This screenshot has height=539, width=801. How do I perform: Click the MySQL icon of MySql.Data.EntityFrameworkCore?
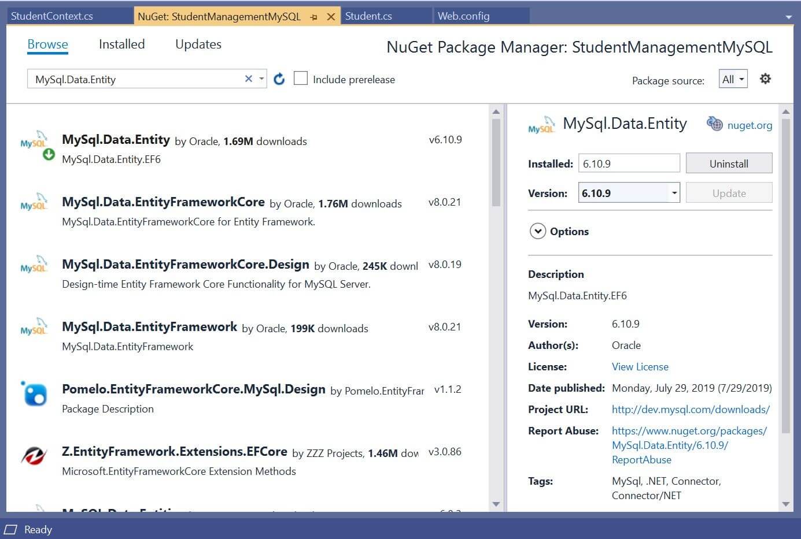(34, 203)
